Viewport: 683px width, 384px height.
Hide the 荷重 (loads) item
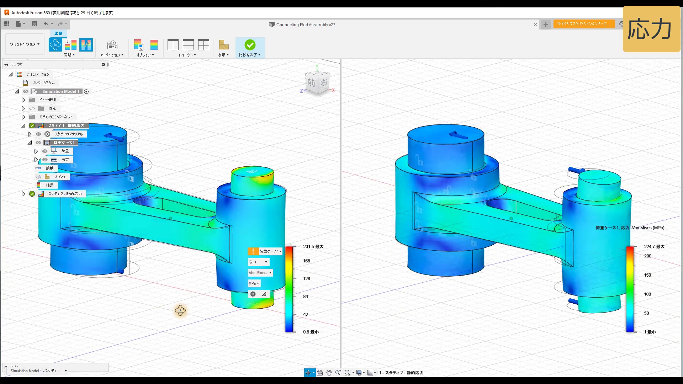pyautogui.click(x=45, y=151)
